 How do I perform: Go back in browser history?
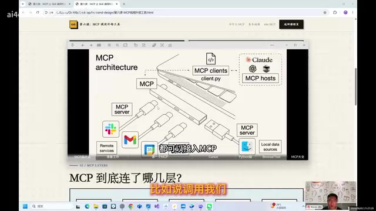click(x=23, y=12)
